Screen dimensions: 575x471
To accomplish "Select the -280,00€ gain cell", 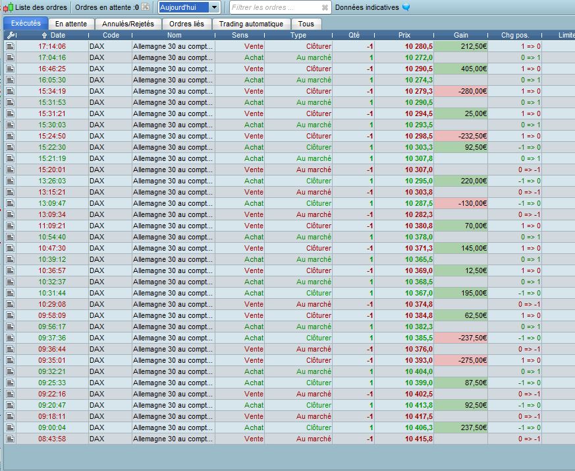I will tap(461, 91).
